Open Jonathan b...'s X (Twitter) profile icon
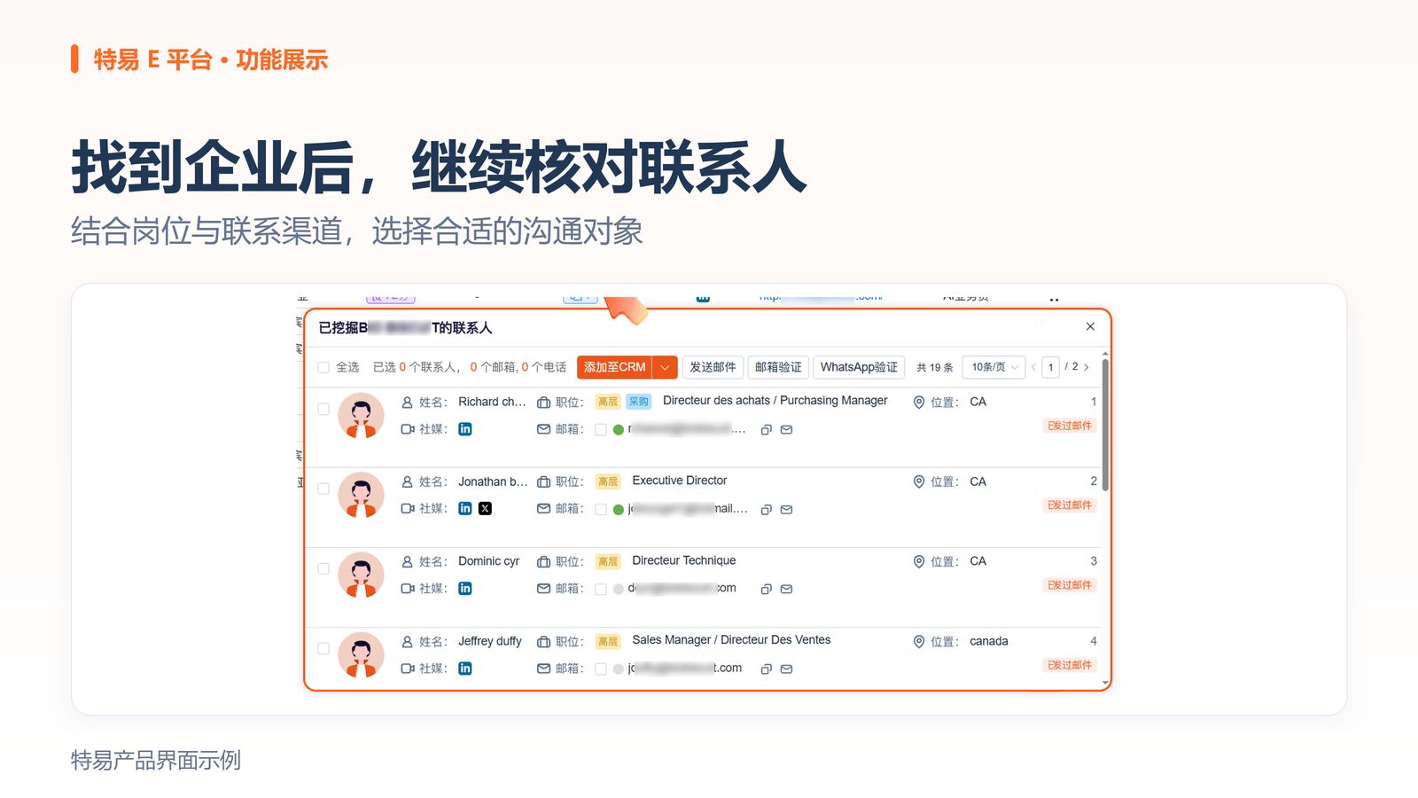This screenshot has width=1418, height=798. [485, 509]
